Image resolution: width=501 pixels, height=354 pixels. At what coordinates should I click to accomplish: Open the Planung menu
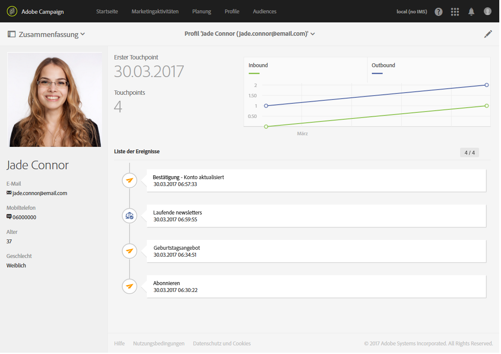pyautogui.click(x=201, y=12)
